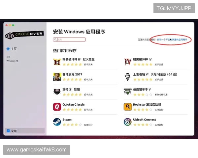
Task: Click the Witcher 3 wolf medallion icon
Action: [57, 92]
